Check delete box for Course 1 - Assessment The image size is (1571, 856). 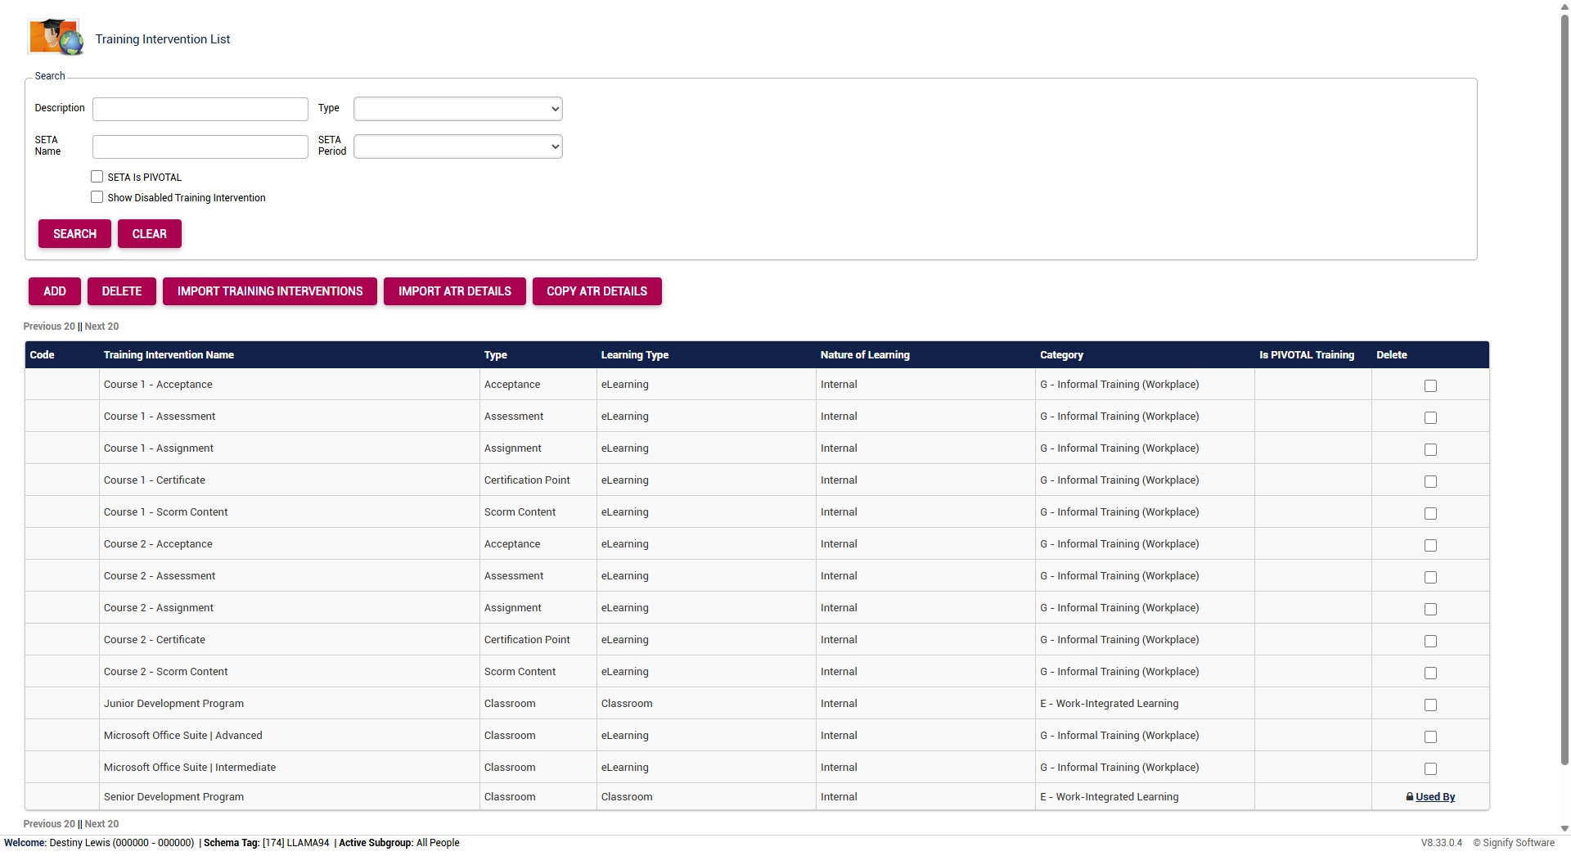[1430, 417]
